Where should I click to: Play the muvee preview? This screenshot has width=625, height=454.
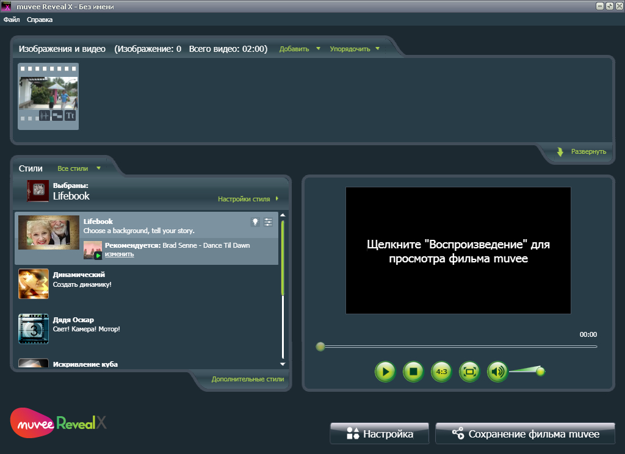385,372
